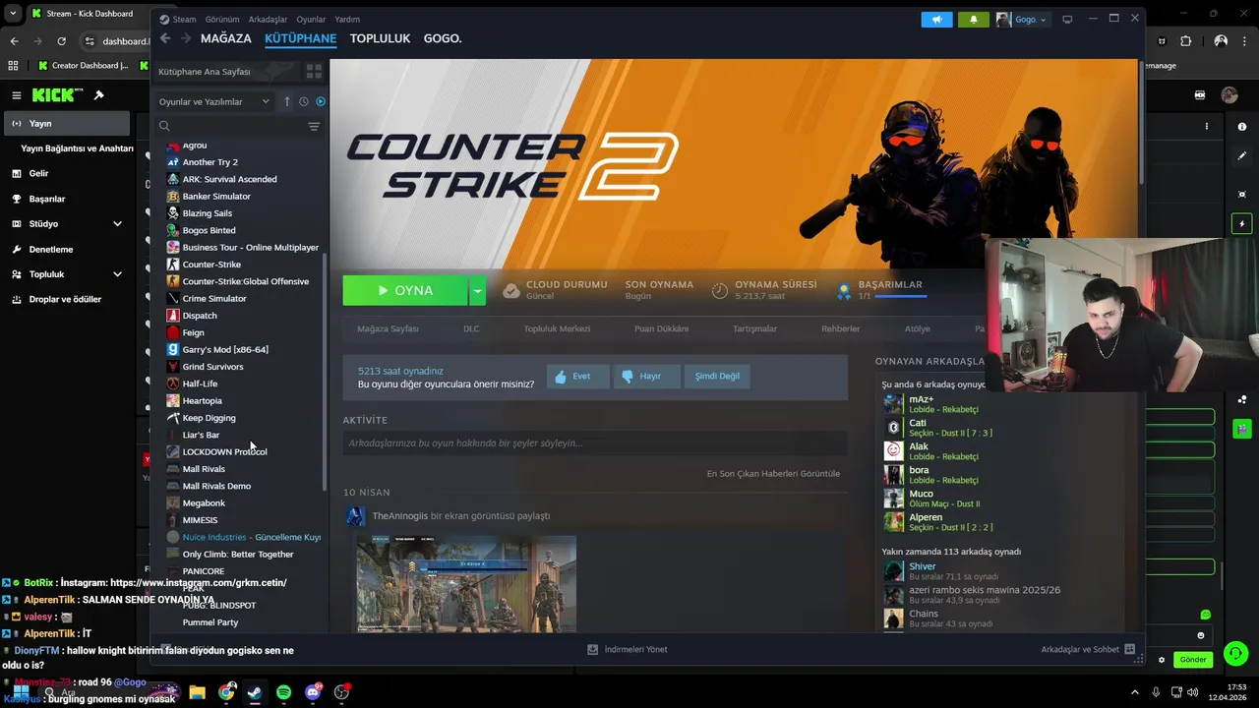Go to the TOPLULUK tab
Screen dimensions: 1259x708
380,38
